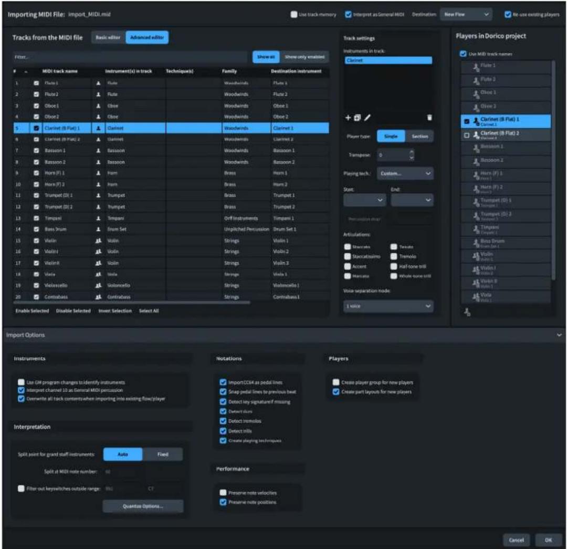Click section player icon in Violin I row

coord(99,252)
